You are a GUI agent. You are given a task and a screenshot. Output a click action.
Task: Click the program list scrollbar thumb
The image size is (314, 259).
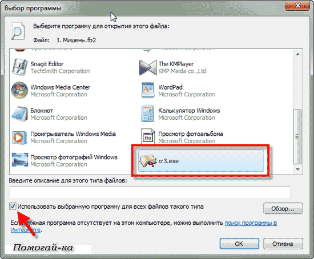(x=298, y=136)
